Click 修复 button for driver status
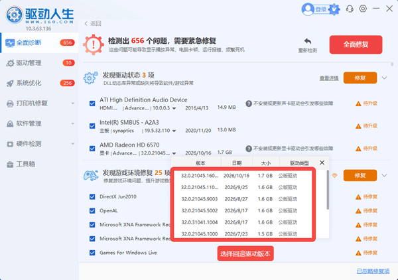 point(360,78)
